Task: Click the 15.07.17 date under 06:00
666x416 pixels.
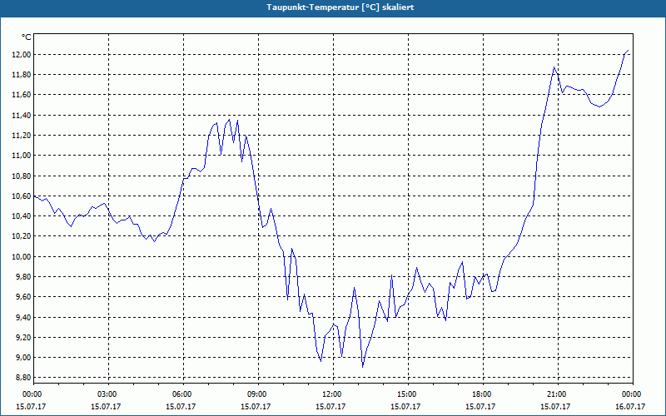Action: click(x=181, y=407)
